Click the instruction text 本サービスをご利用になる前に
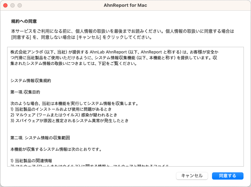Screen dimensions: 251x187 coord(122,34)
